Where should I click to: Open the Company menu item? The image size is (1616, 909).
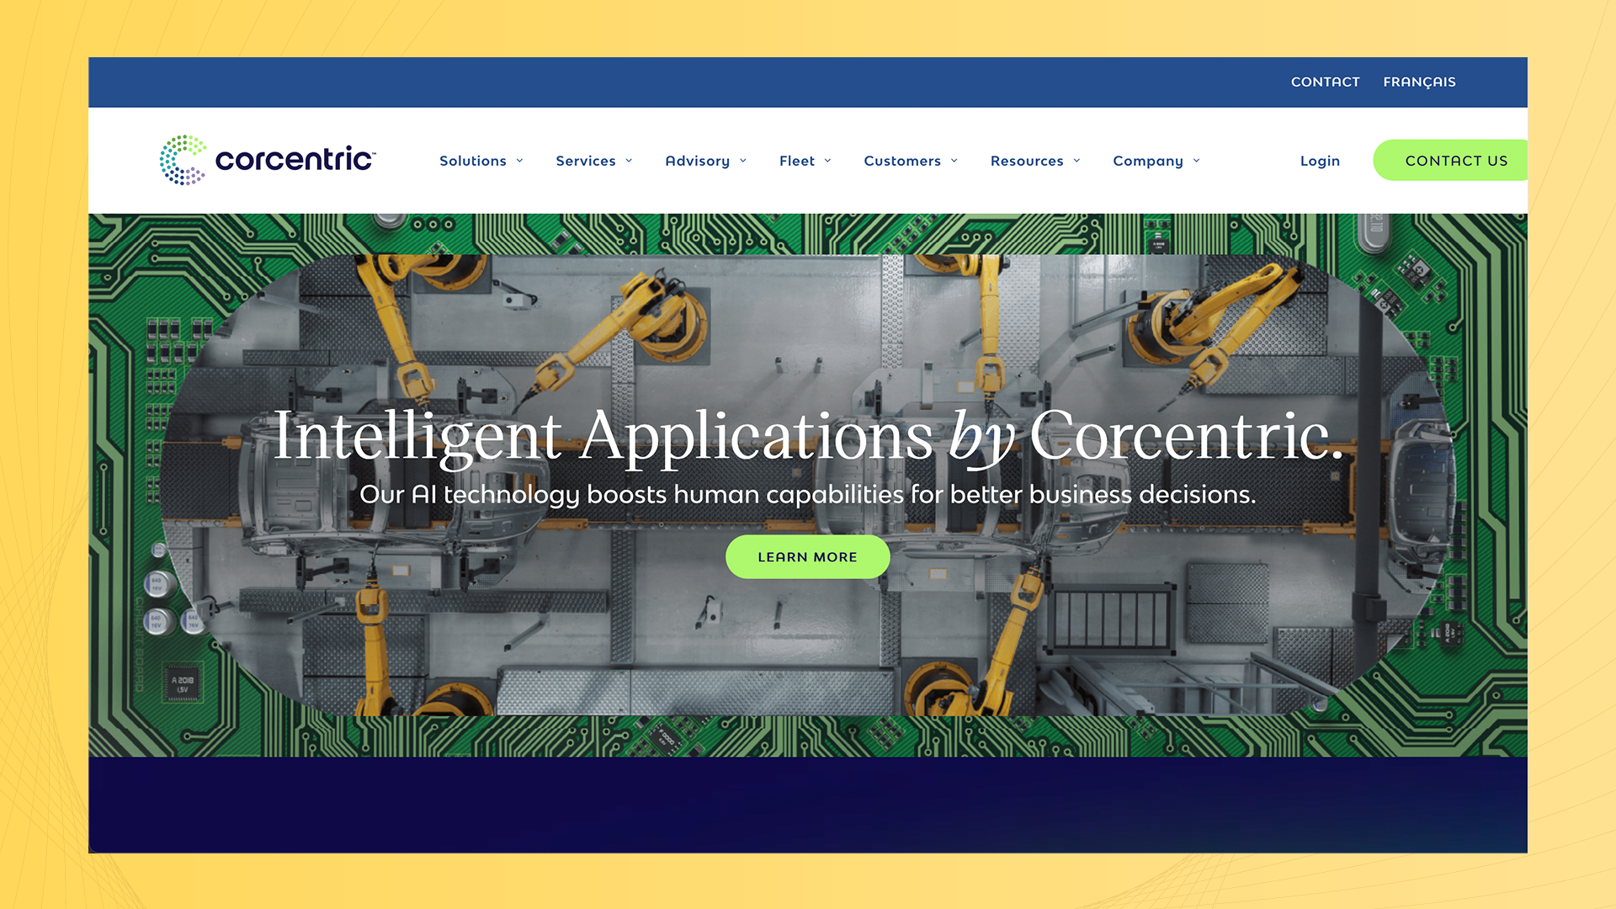click(x=1148, y=161)
